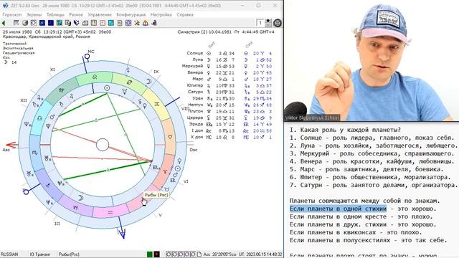Viewport: 459px width, 258px height.
Task: Click the blue checkmark-shaped toolbar icon
Action: [77, 23]
